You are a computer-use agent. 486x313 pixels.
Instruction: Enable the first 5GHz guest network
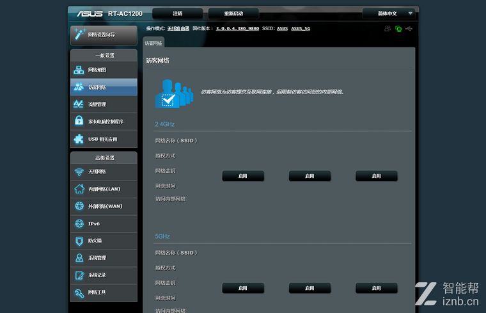(x=243, y=288)
